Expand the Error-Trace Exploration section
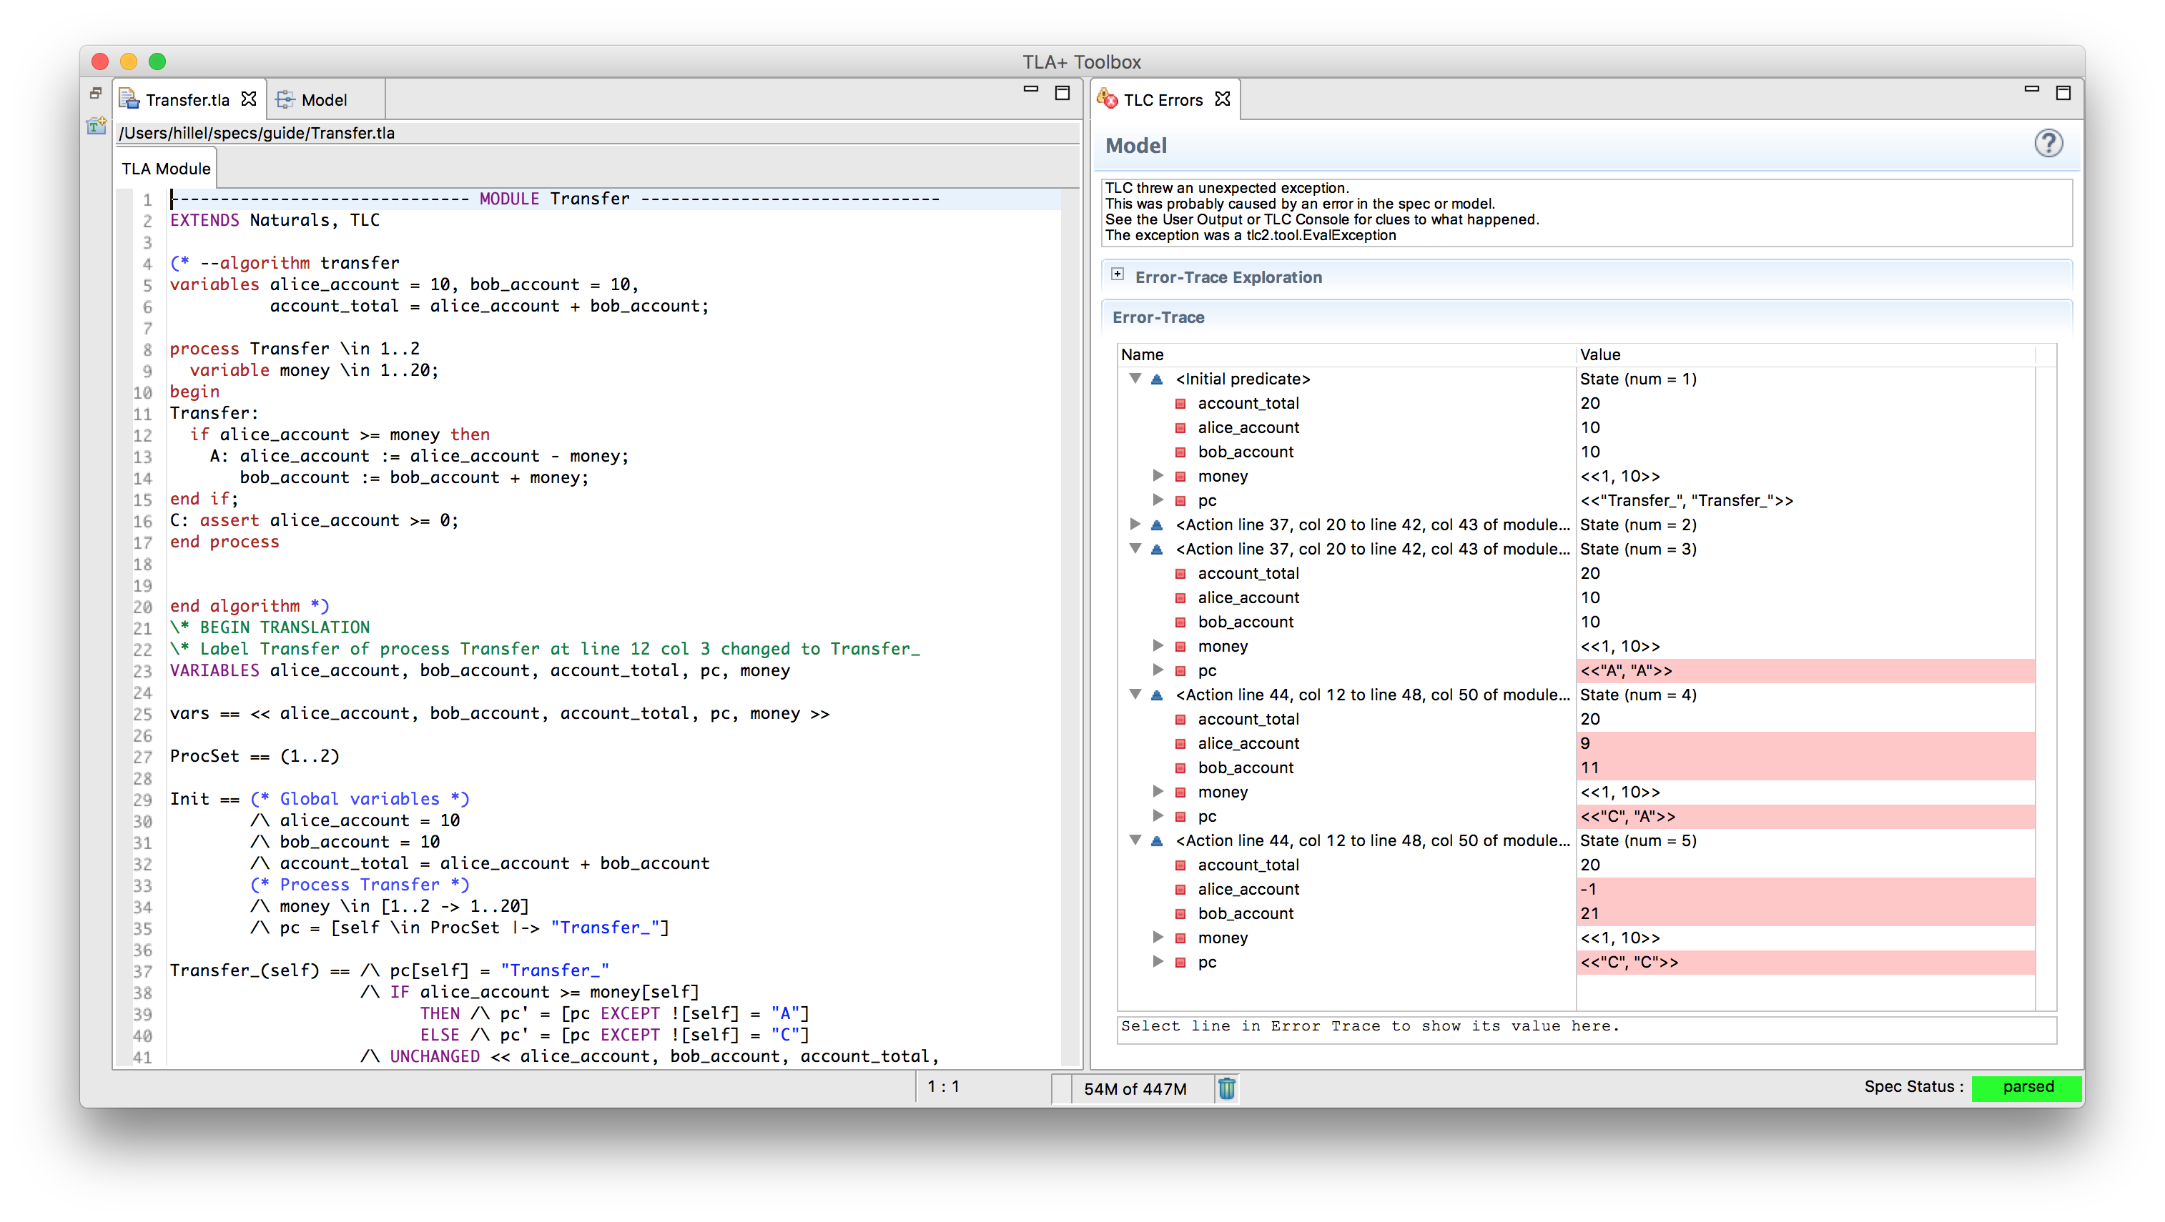2165x1222 pixels. click(1117, 274)
